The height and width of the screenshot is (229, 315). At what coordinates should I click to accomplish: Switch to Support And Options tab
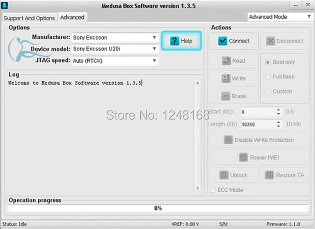pos(30,18)
